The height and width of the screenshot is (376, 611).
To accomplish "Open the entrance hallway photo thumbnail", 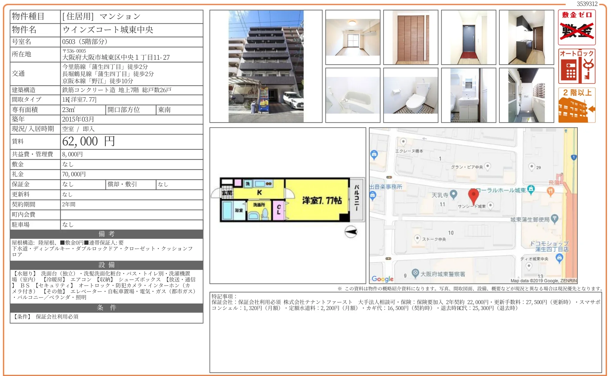I will 469,37.
